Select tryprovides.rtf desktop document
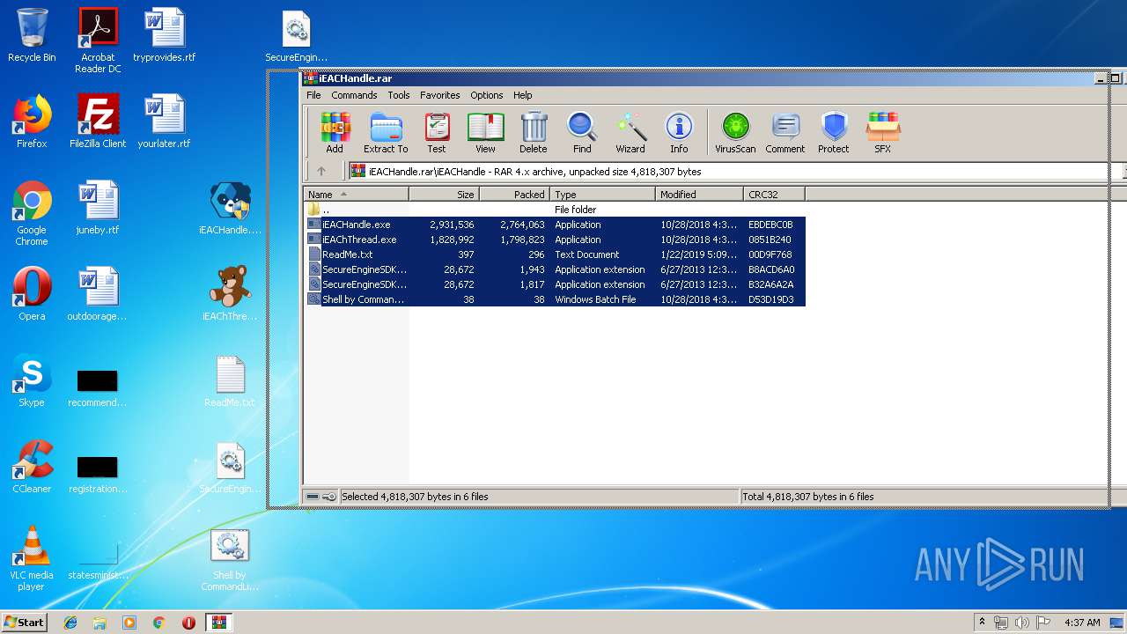Image resolution: width=1127 pixels, height=634 pixels. pos(165,35)
